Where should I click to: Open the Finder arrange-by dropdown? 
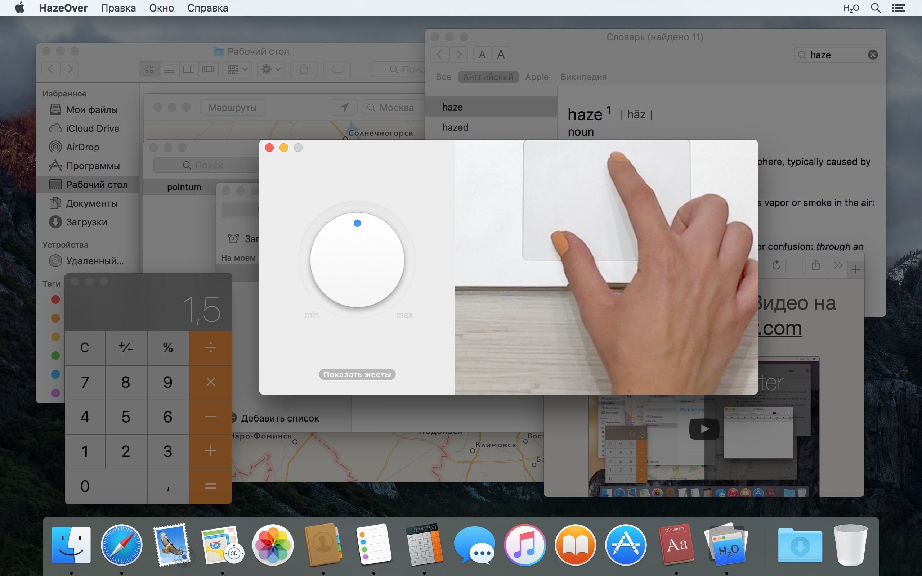pos(237,69)
